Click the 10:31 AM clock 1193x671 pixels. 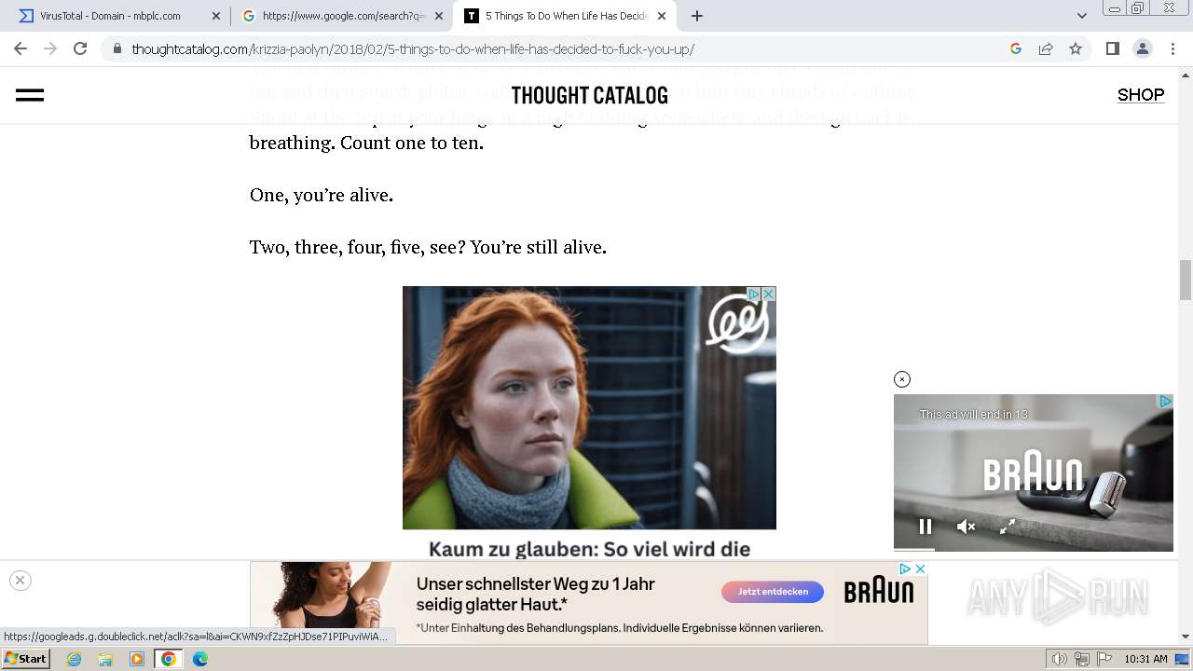(1145, 659)
